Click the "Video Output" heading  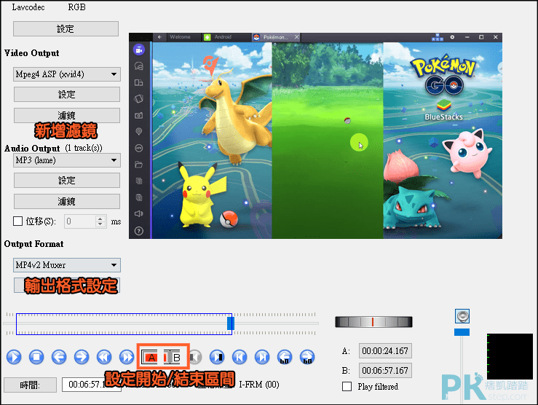pos(31,53)
